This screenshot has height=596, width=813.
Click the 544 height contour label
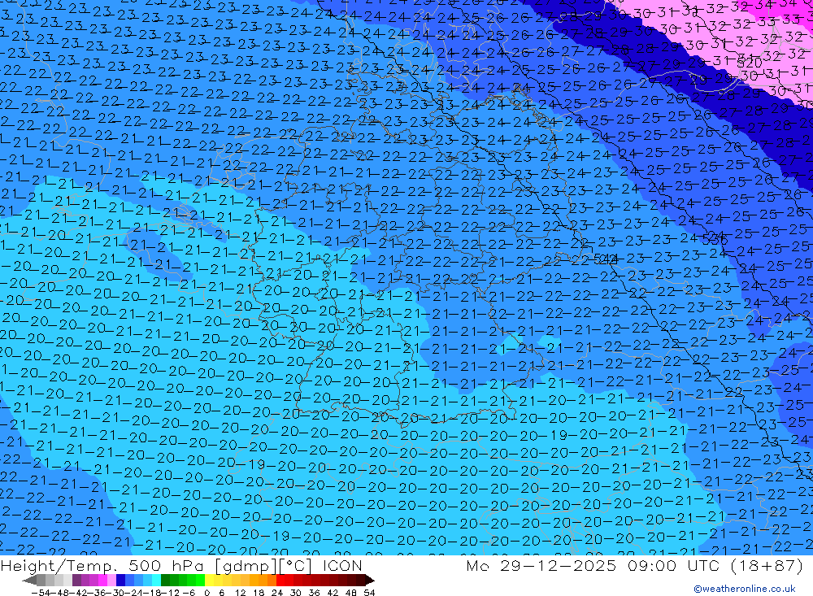(x=605, y=259)
